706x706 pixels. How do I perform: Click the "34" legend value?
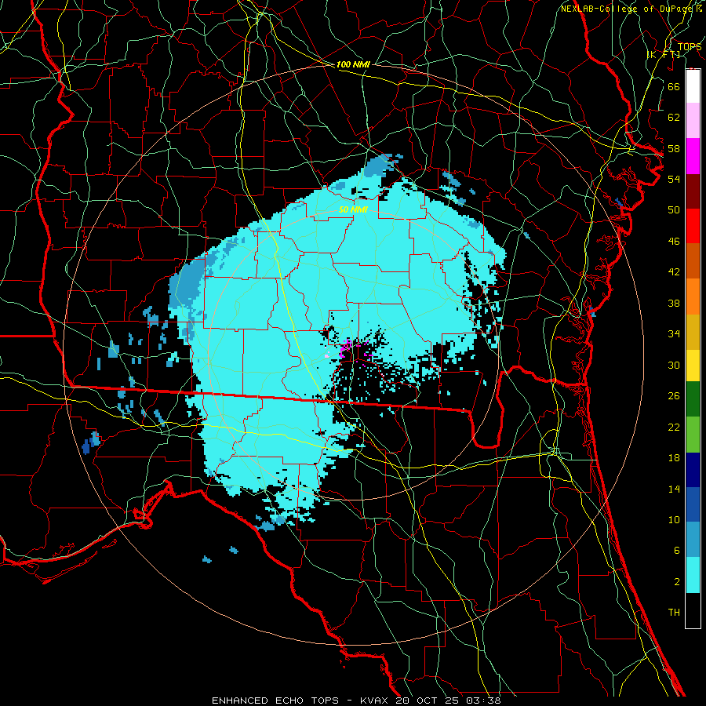[x=674, y=334]
